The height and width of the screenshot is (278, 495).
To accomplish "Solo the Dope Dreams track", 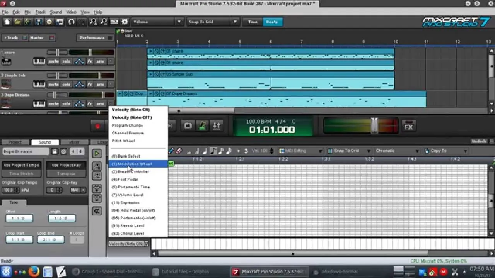I will (67, 104).
